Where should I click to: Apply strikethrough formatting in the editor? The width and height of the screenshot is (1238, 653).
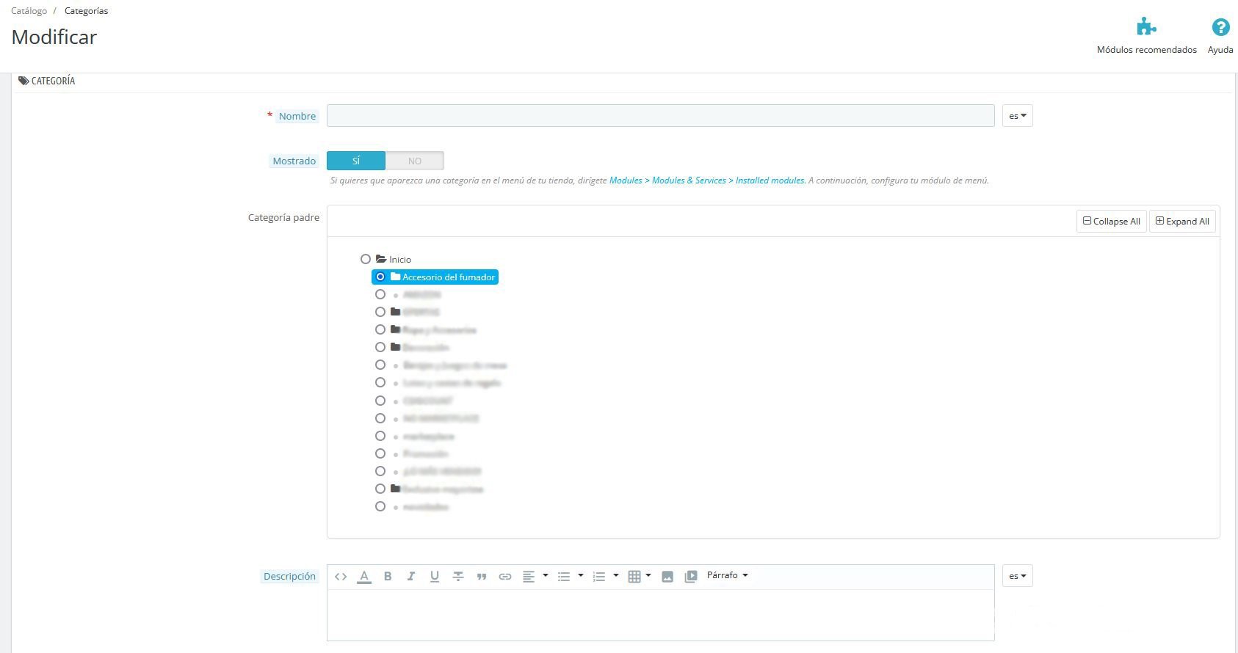click(458, 577)
